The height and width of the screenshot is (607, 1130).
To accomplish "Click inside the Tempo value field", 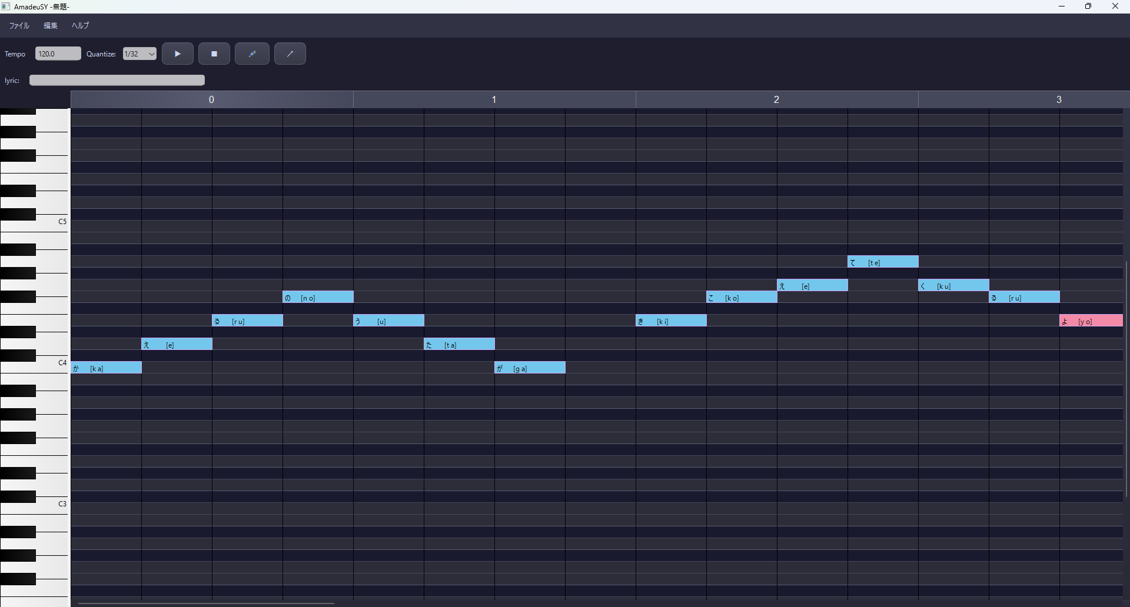I will [57, 54].
